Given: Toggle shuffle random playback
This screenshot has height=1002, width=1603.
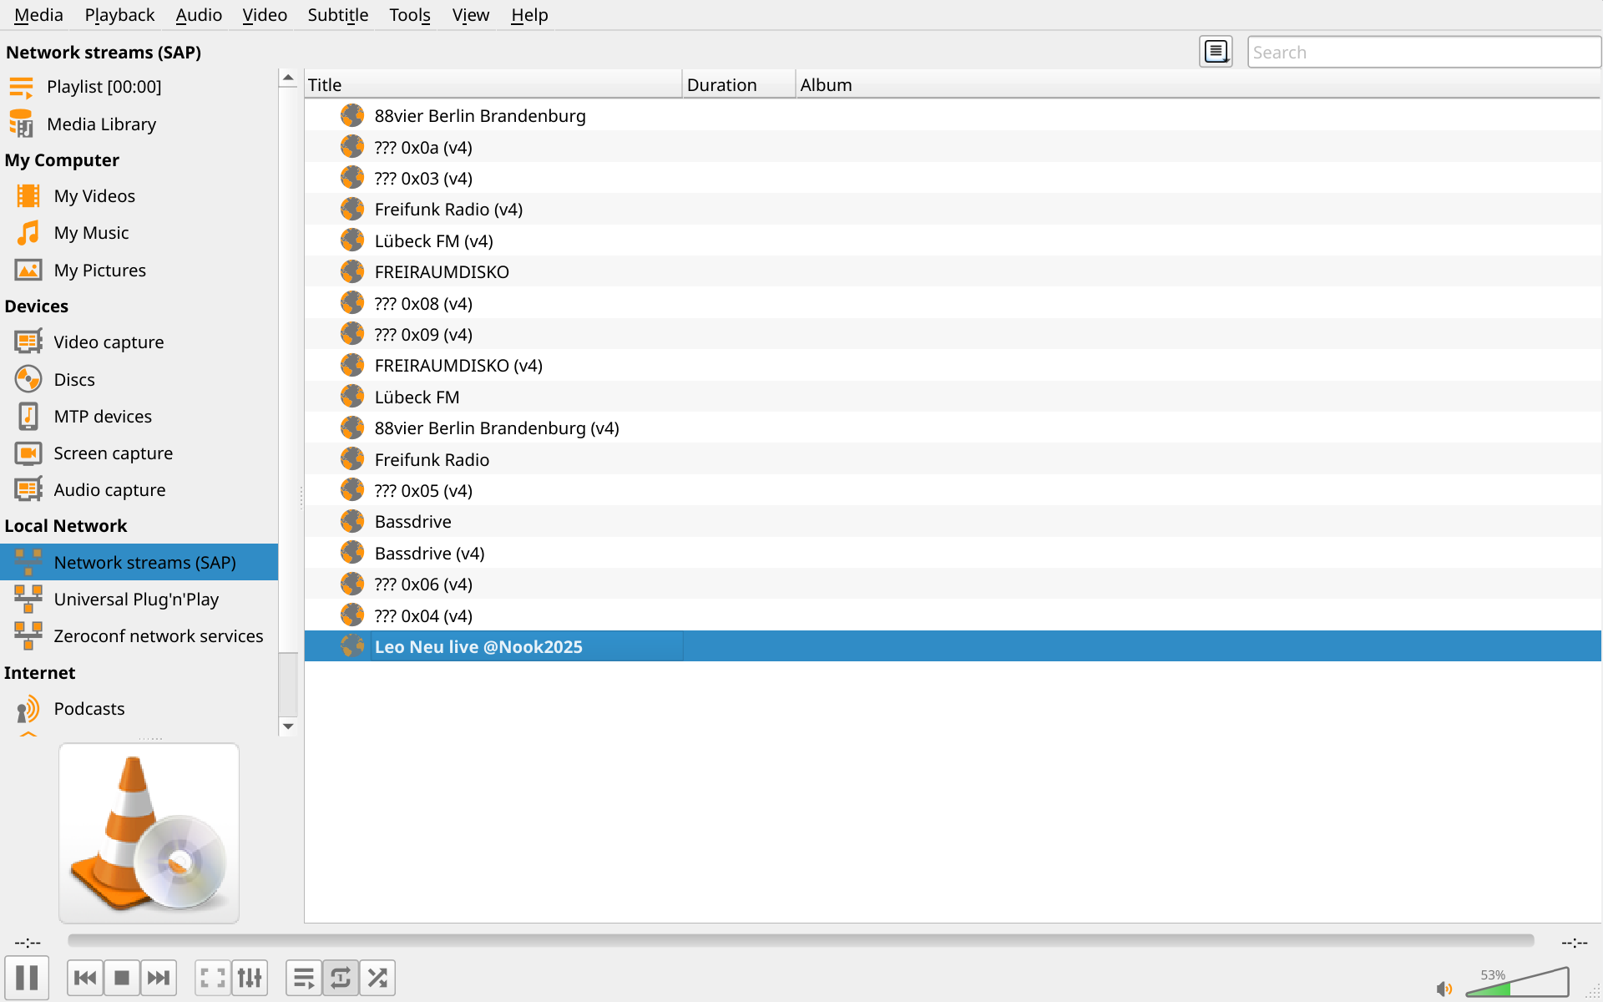Looking at the screenshot, I should (377, 978).
